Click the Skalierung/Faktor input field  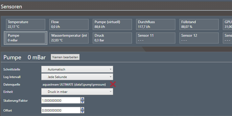(x=60, y=100)
